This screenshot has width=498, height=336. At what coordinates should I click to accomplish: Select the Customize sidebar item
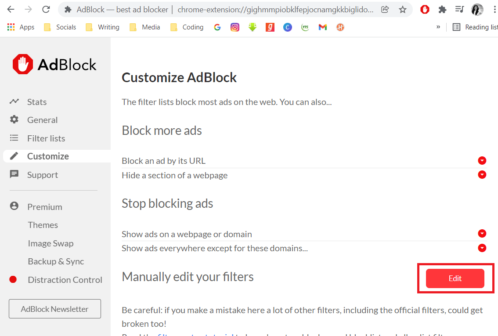(57, 156)
